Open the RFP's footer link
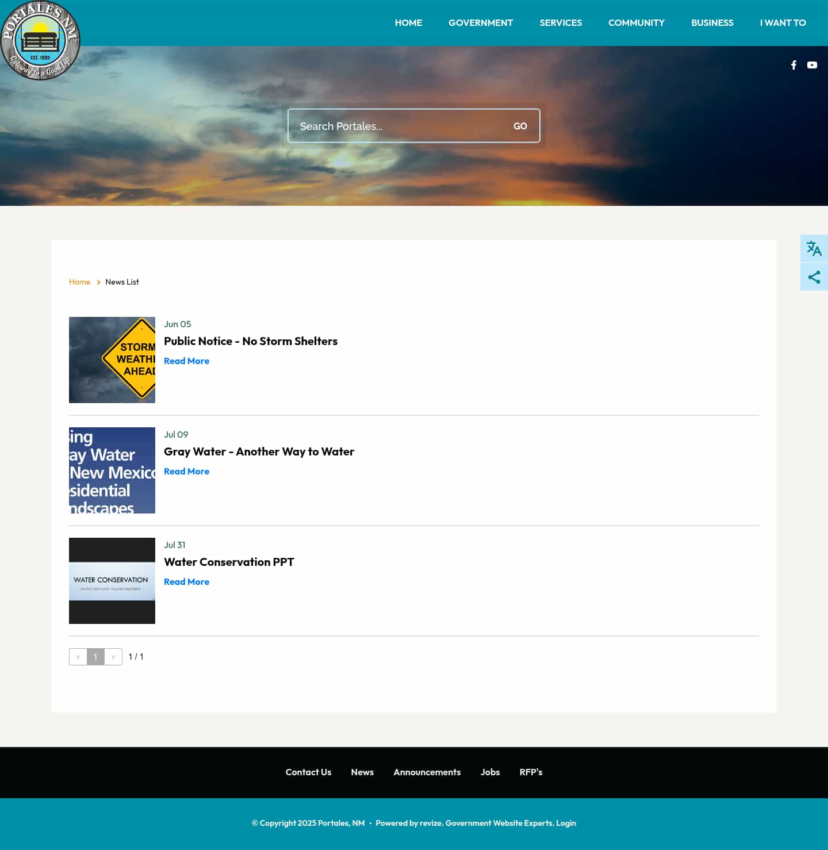This screenshot has width=828, height=850. [x=531, y=772]
